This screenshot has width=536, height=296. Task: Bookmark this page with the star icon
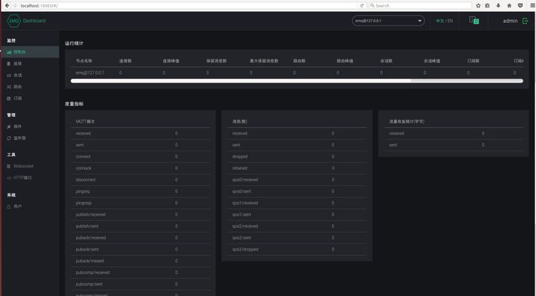(x=478, y=6)
